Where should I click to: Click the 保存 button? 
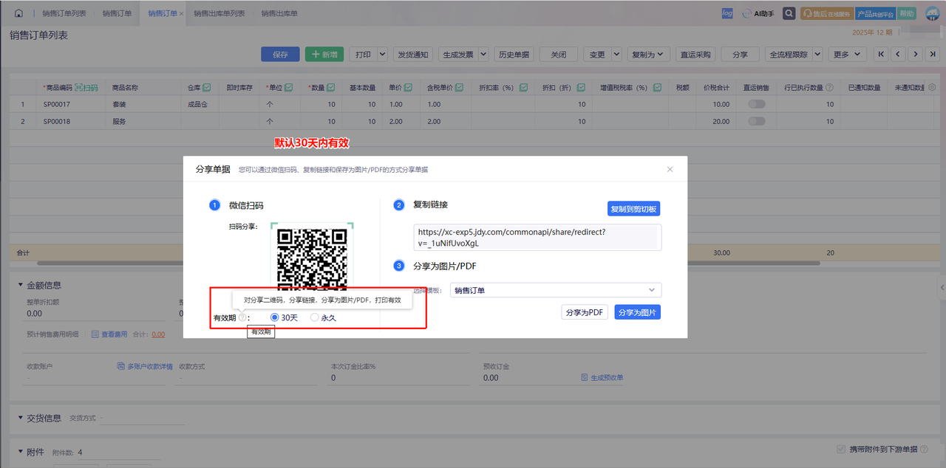[x=280, y=54]
